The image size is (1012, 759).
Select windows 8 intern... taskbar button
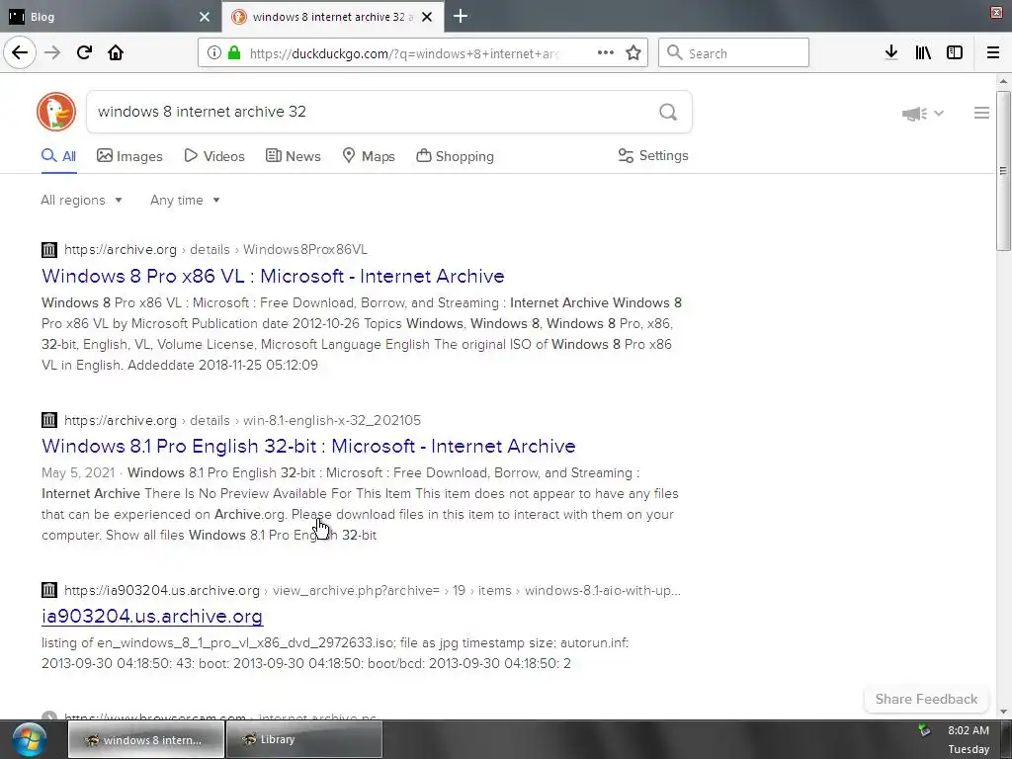click(x=146, y=739)
